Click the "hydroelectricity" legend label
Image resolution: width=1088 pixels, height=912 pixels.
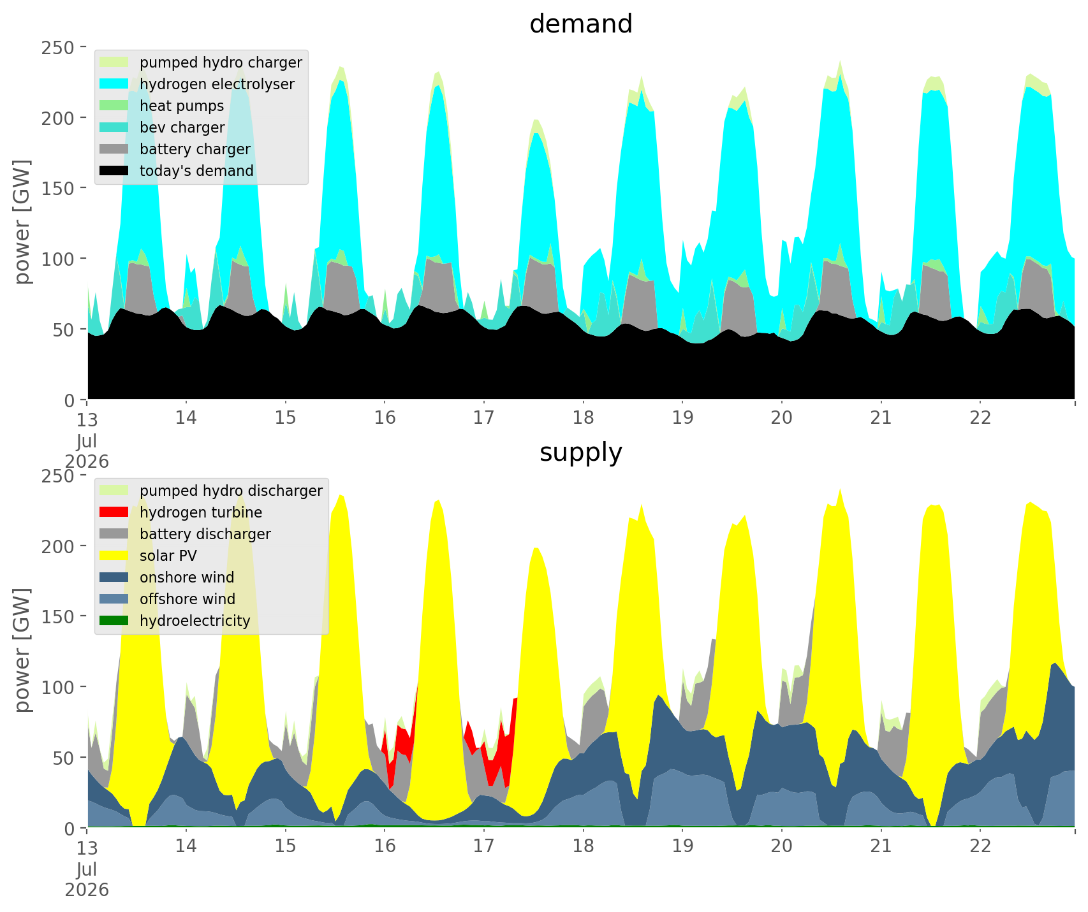(x=195, y=621)
